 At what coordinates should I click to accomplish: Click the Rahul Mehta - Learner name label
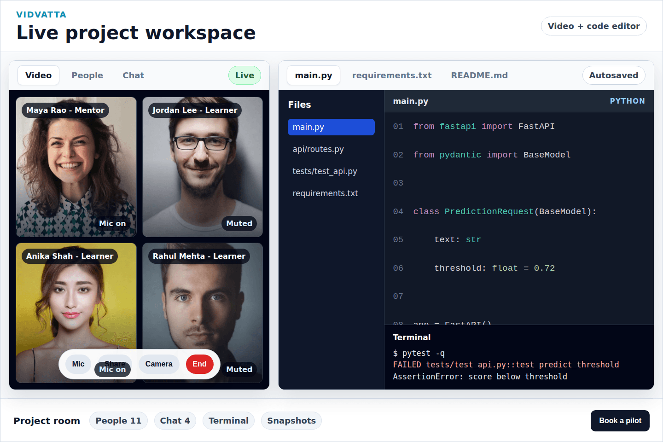click(x=199, y=256)
